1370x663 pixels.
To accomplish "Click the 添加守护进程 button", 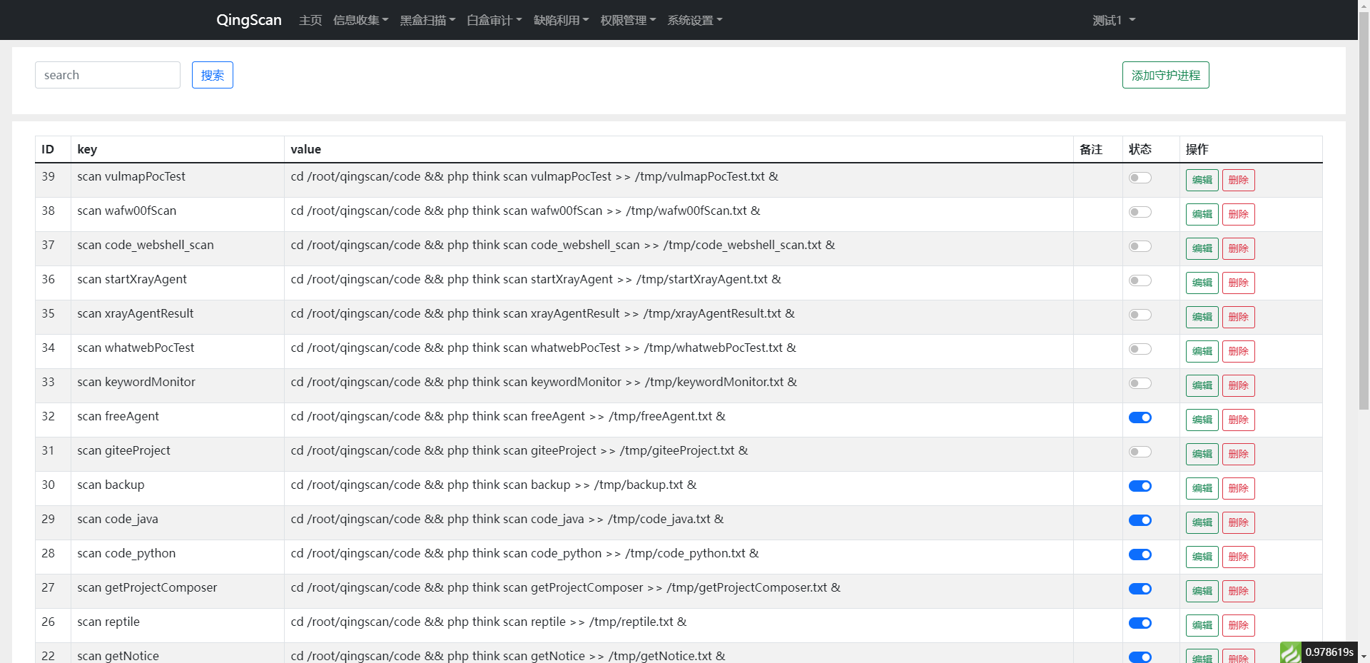I will [1166, 75].
